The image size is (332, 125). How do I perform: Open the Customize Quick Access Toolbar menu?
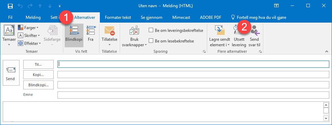point(59,6)
